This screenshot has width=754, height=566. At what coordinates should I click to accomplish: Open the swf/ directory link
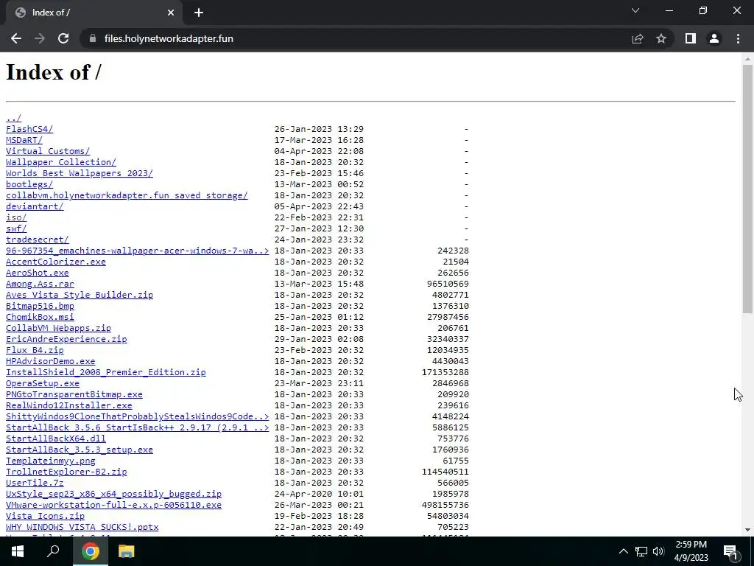pos(16,228)
